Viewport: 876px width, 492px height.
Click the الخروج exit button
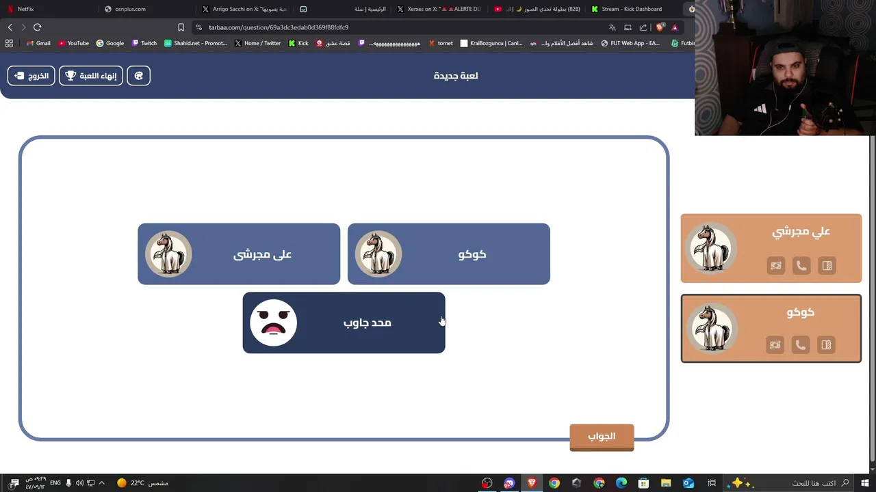[31, 76]
